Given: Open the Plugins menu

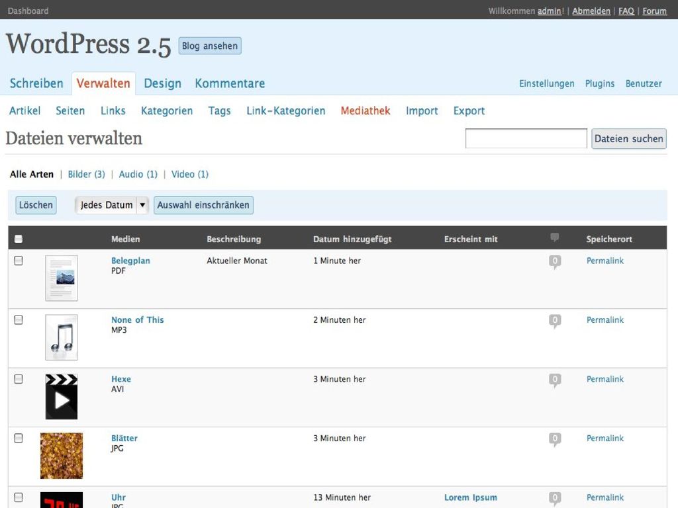Looking at the screenshot, I should tap(600, 83).
